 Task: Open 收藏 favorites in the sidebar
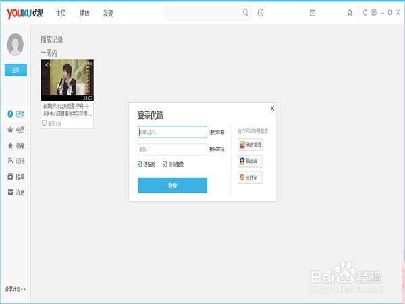(16, 145)
